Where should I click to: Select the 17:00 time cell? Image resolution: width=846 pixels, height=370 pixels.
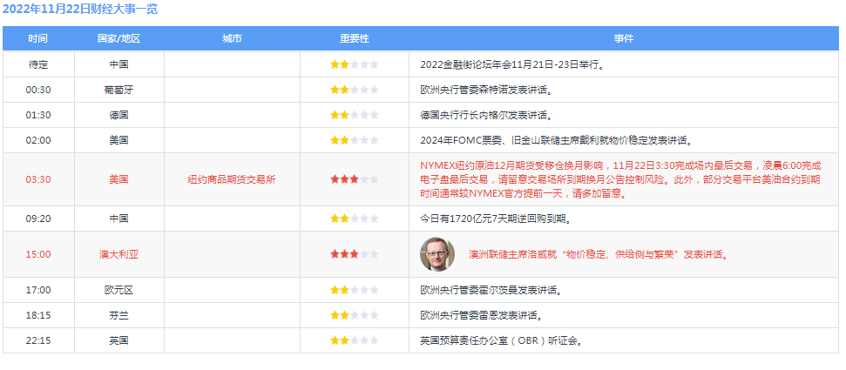38,290
